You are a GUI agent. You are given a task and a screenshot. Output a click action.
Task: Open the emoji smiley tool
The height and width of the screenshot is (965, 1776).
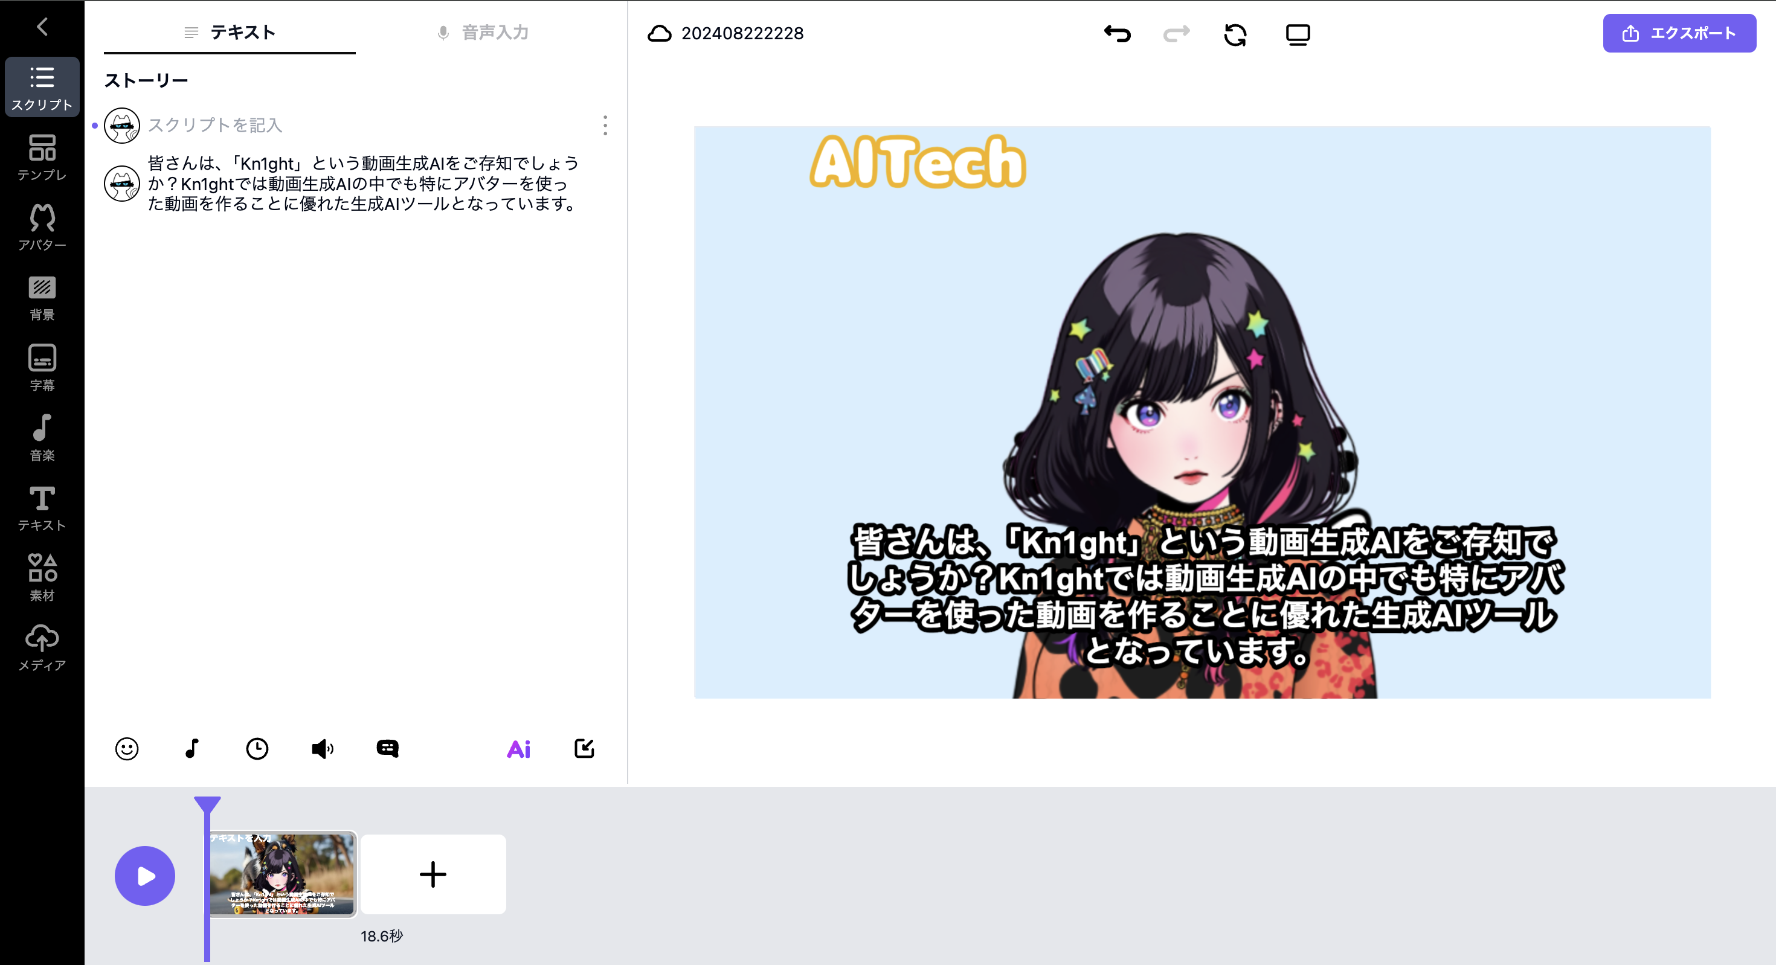pyautogui.click(x=127, y=749)
